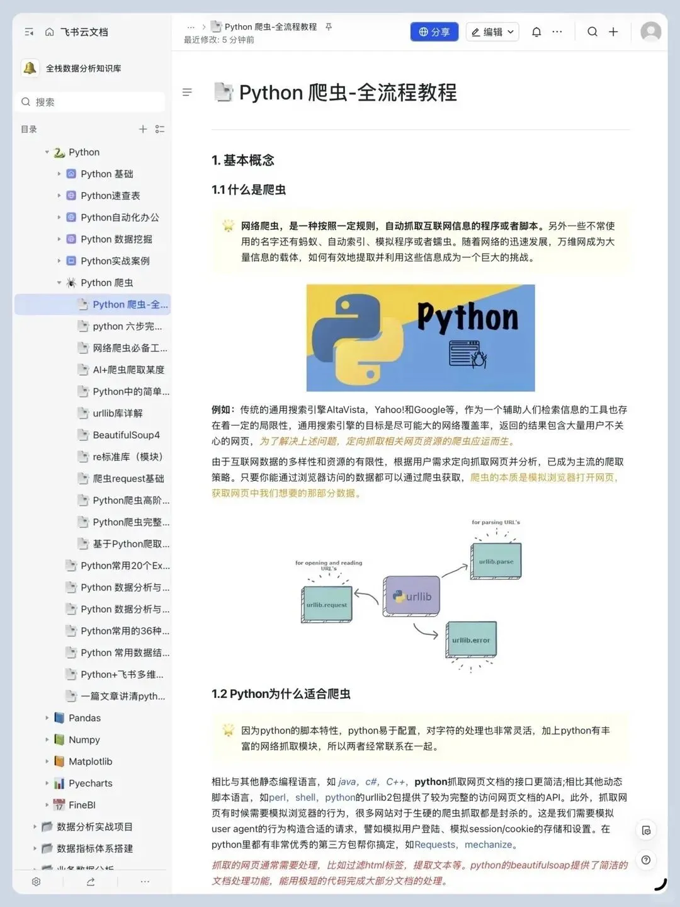Click the search magnifier in the top bar
Viewport: 680px width, 907px height.
[592, 31]
